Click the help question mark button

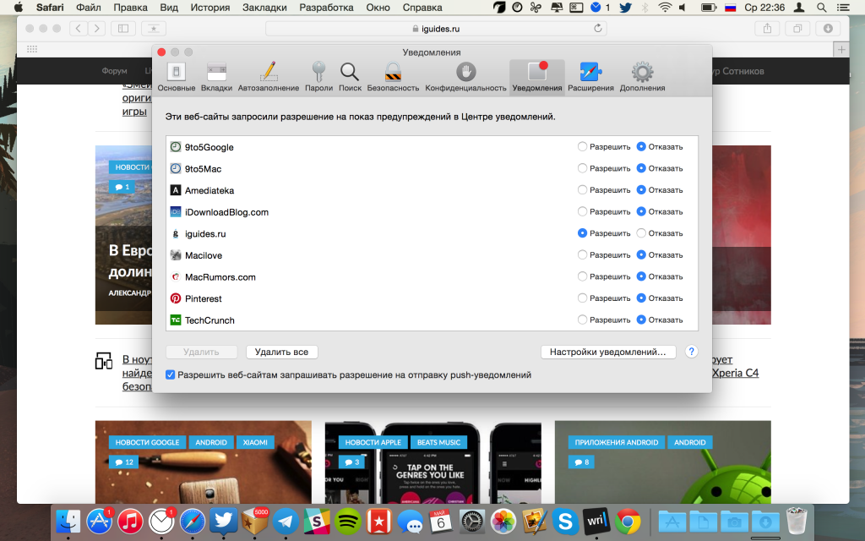click(691, 352)
